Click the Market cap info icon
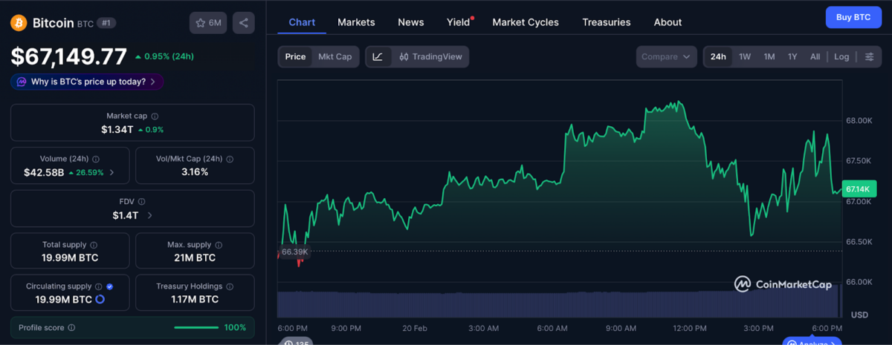Screen dimensions: 892x345 tap(155, 116)
